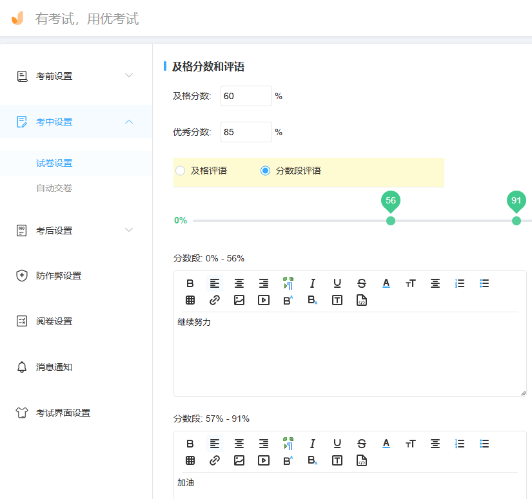Select the 及格评语 radio option
The image size is (532, 499).
click(x=179, y=171)
